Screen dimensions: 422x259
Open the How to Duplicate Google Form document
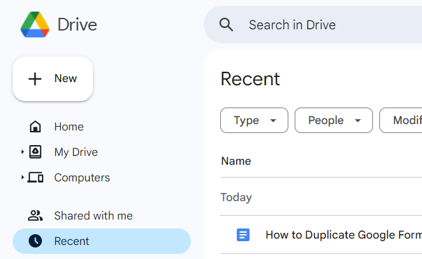point(343,235)
